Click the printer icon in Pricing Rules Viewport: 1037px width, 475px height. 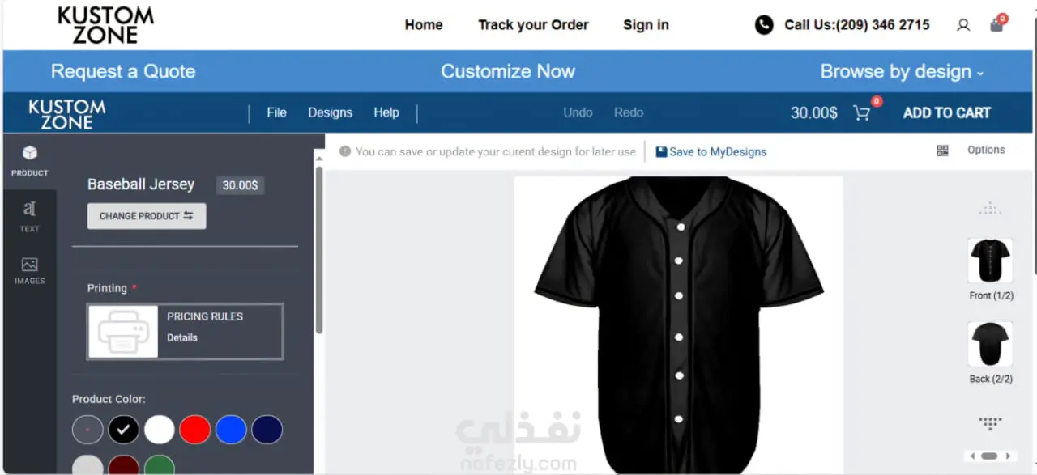pos(123,332)
